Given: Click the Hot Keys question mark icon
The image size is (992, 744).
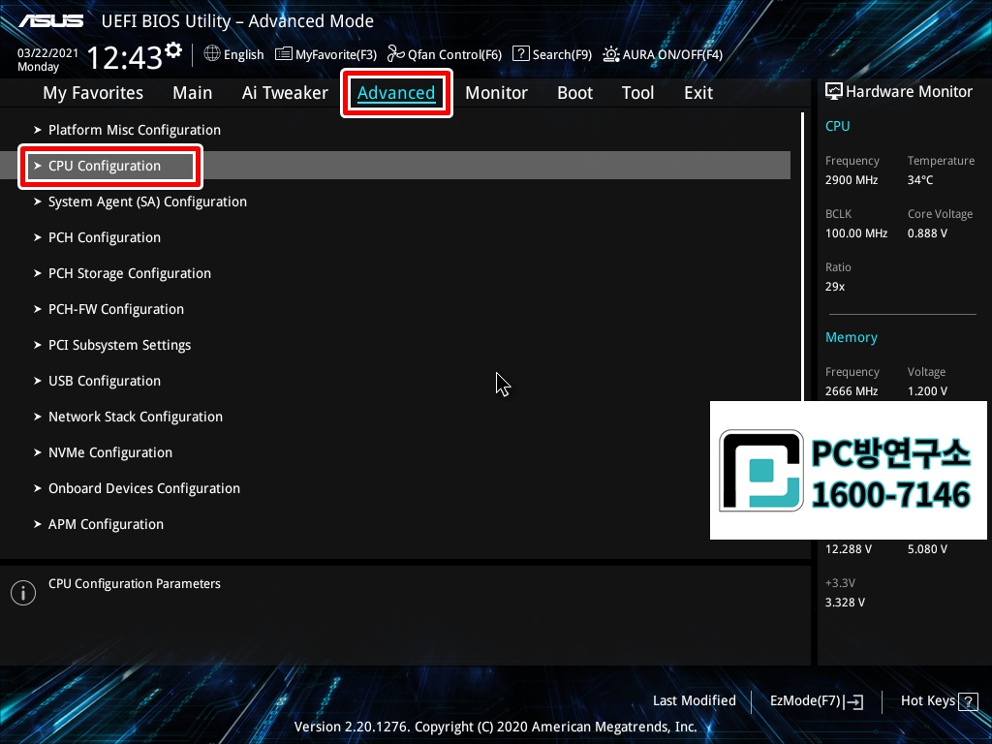Looking at the screenshot, I should [x=968, y=701].
